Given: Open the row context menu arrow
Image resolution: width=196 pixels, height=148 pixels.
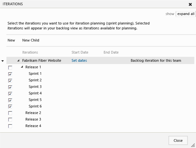Looking at the screenshot, I should coord(3,61).
